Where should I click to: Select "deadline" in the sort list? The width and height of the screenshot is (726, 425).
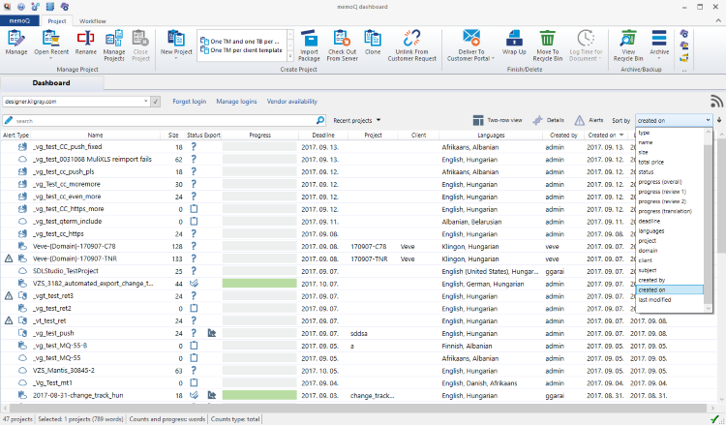[650, 220]
